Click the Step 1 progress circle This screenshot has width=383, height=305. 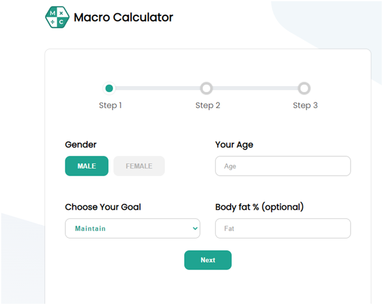pyautogui.click(x=109, y=88)
